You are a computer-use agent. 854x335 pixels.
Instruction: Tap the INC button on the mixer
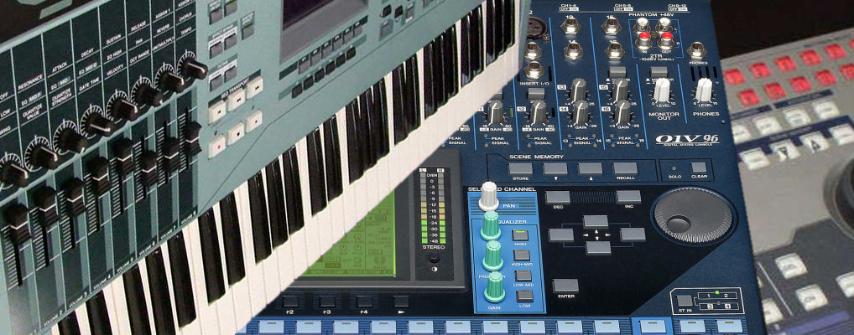coord(628,197)
